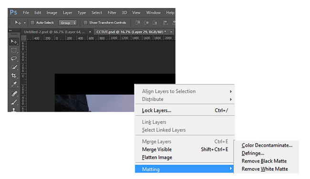Expand the Matting submenu arrow
This screenshot has height=179, width=310.
(230, 168)
